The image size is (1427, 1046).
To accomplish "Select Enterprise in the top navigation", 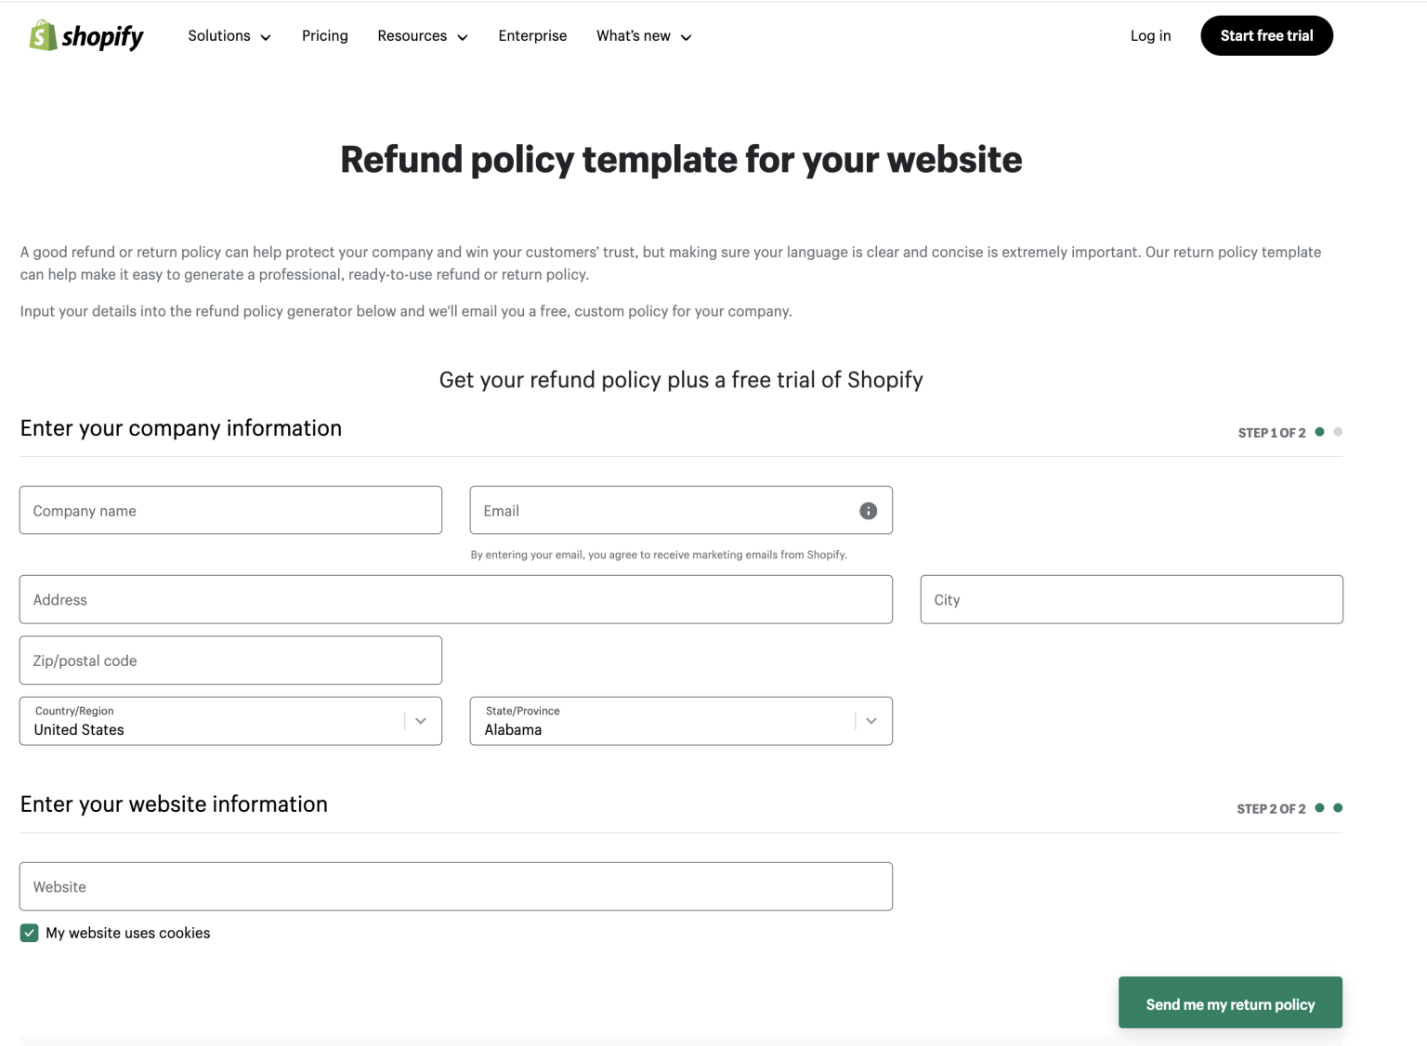I will 532,35.
